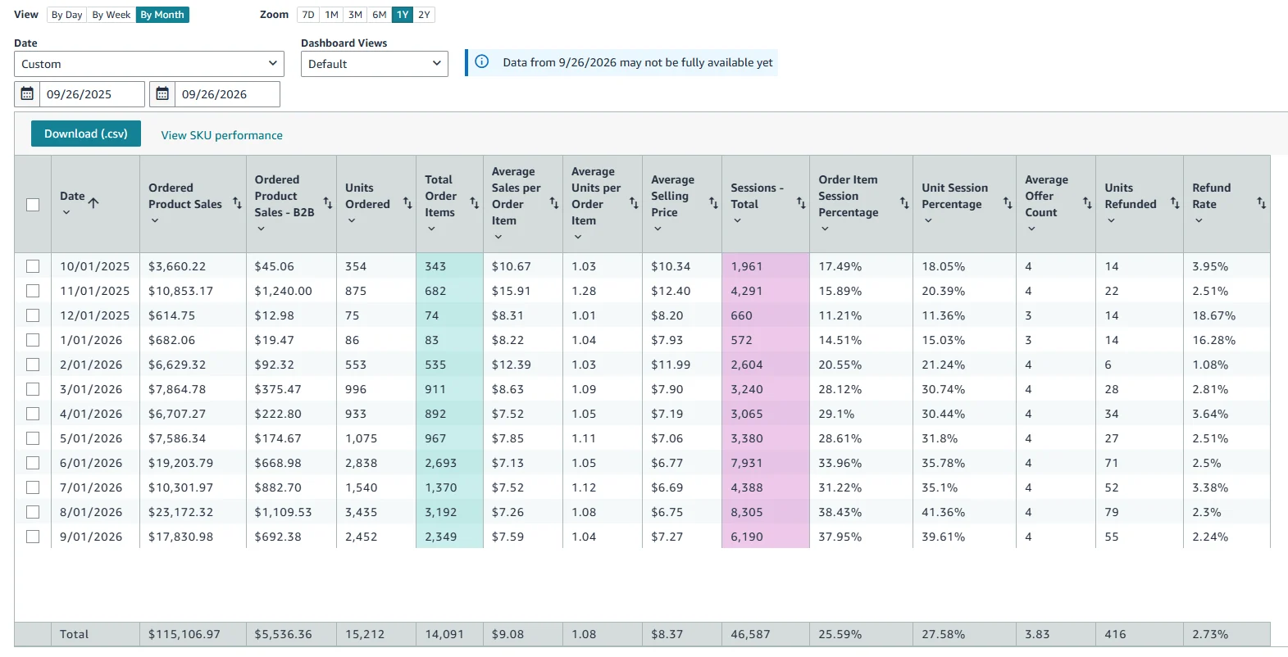Expand the Units Refunded column chevron
The width and height of the screenshot is (1288, 657).
[x=1111, y=220]
